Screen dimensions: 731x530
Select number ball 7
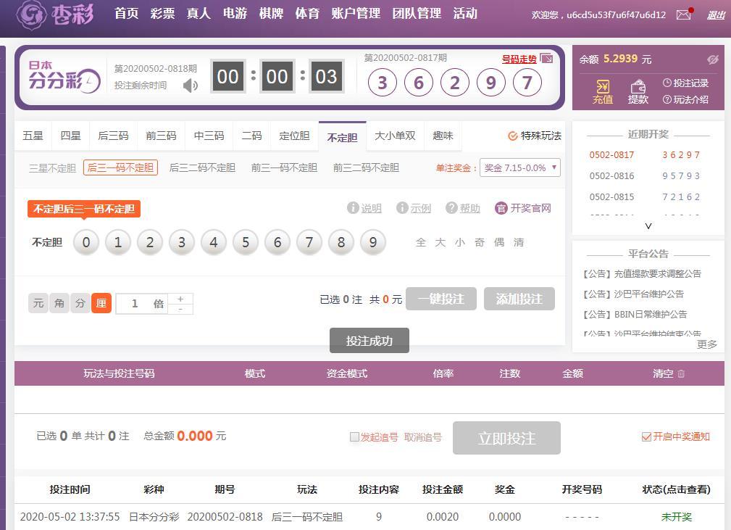point(309,242)
